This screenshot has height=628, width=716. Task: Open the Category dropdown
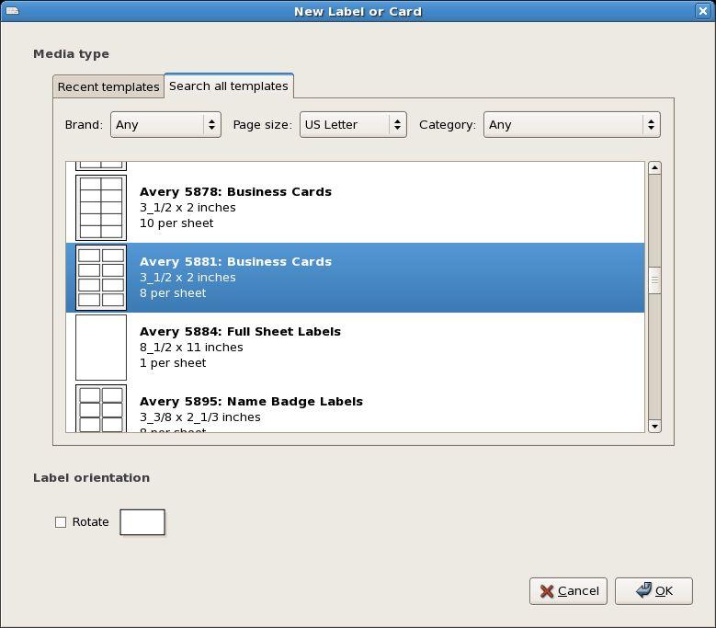[x=572, y=125]
